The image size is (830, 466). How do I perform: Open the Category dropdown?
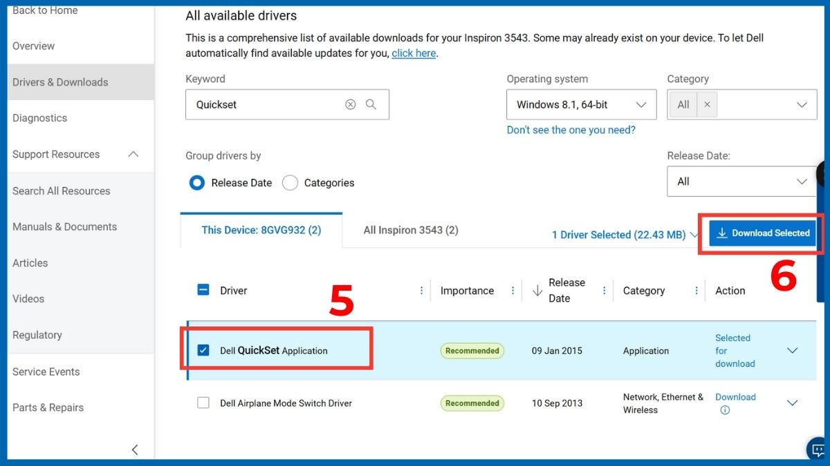tap(741, 104)
